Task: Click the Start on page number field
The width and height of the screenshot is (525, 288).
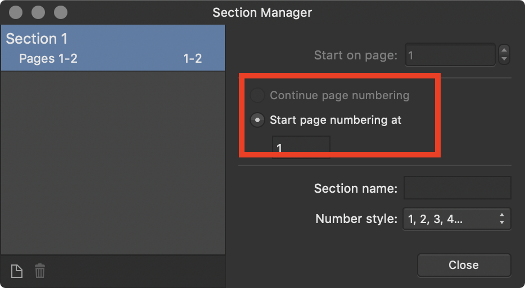Action: click(x=450, y=55)
